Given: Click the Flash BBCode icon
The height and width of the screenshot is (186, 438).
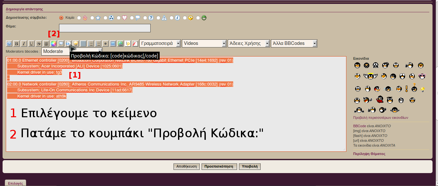Looking at the screenshot, I should 135,44.
